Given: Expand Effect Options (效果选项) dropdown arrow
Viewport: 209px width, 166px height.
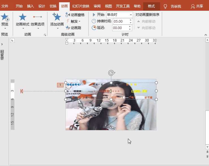Looking at the screenshot, I should pos(38,29).
